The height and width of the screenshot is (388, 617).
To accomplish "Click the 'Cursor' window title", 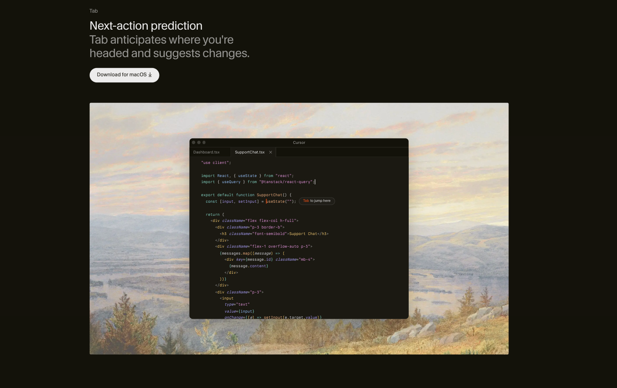I will pos(299,143).
